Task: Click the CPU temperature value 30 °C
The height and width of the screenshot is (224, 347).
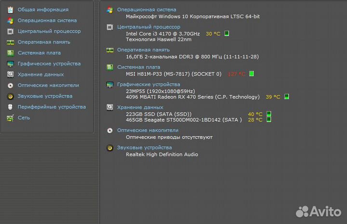Action: (x=213, y=34)
